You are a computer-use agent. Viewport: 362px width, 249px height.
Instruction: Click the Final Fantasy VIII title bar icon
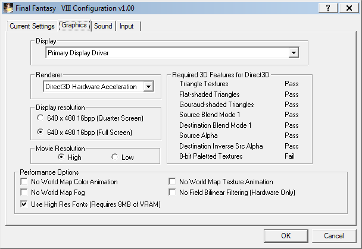(x=8, y=8)
